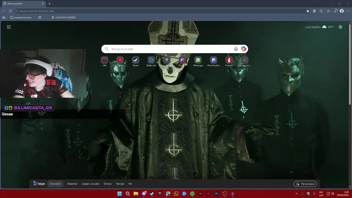Open page settings gear icon
352x198 pixels.
point(340,27)
